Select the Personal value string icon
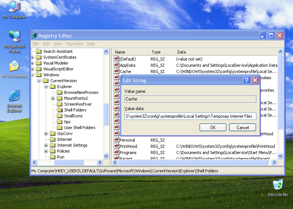Image resolution: width=293 pixels, height=209 pixels. coord(116,140)
